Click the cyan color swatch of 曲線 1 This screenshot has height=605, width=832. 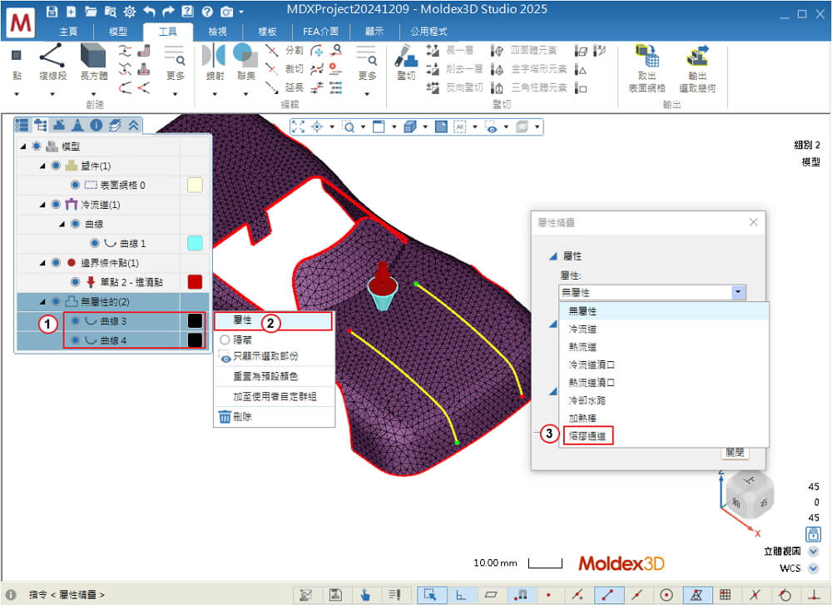pyautogui.click(x=195, y=243)
